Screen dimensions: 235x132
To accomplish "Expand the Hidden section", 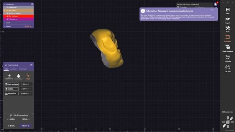I will [5, 26].
